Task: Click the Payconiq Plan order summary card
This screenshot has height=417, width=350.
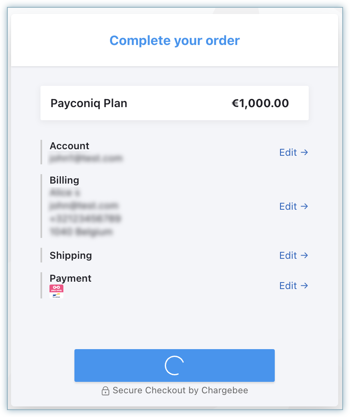Action: point(174,103)
